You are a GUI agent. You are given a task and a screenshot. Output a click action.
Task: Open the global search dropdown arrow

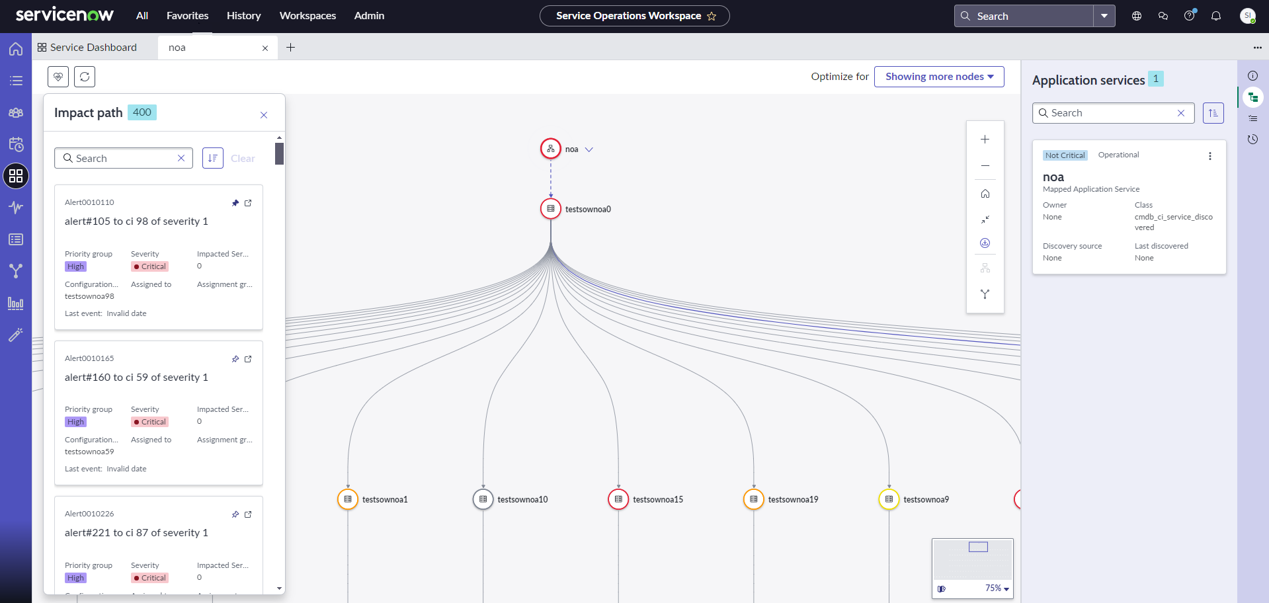pos(1104,16)
